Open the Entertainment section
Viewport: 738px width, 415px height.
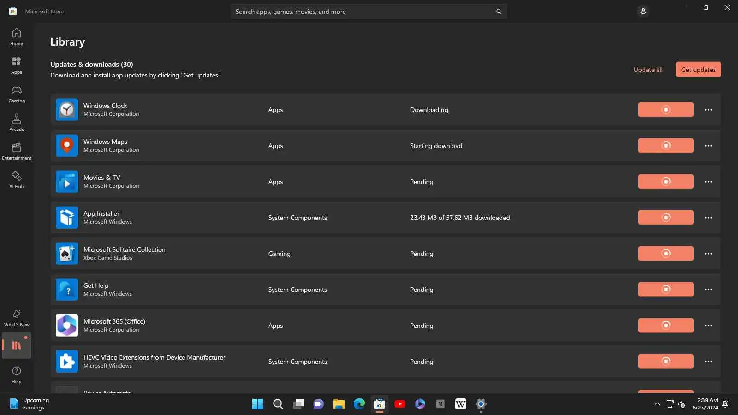tap(17, 151)
